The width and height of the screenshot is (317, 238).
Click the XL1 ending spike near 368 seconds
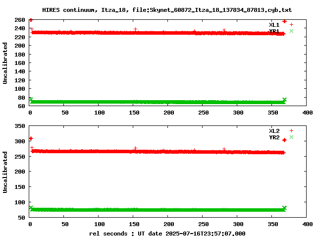284,21
